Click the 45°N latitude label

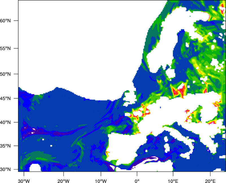(5, 98)
